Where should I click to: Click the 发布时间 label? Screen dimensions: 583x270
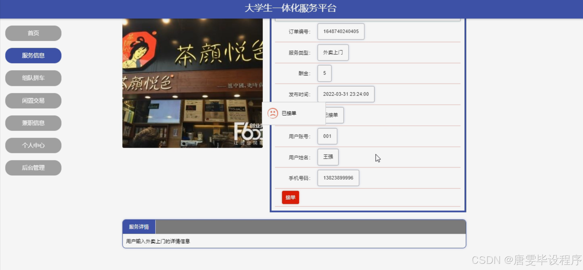299,94
